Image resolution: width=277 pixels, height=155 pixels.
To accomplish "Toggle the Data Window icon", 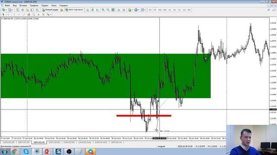I will [23, 10].
